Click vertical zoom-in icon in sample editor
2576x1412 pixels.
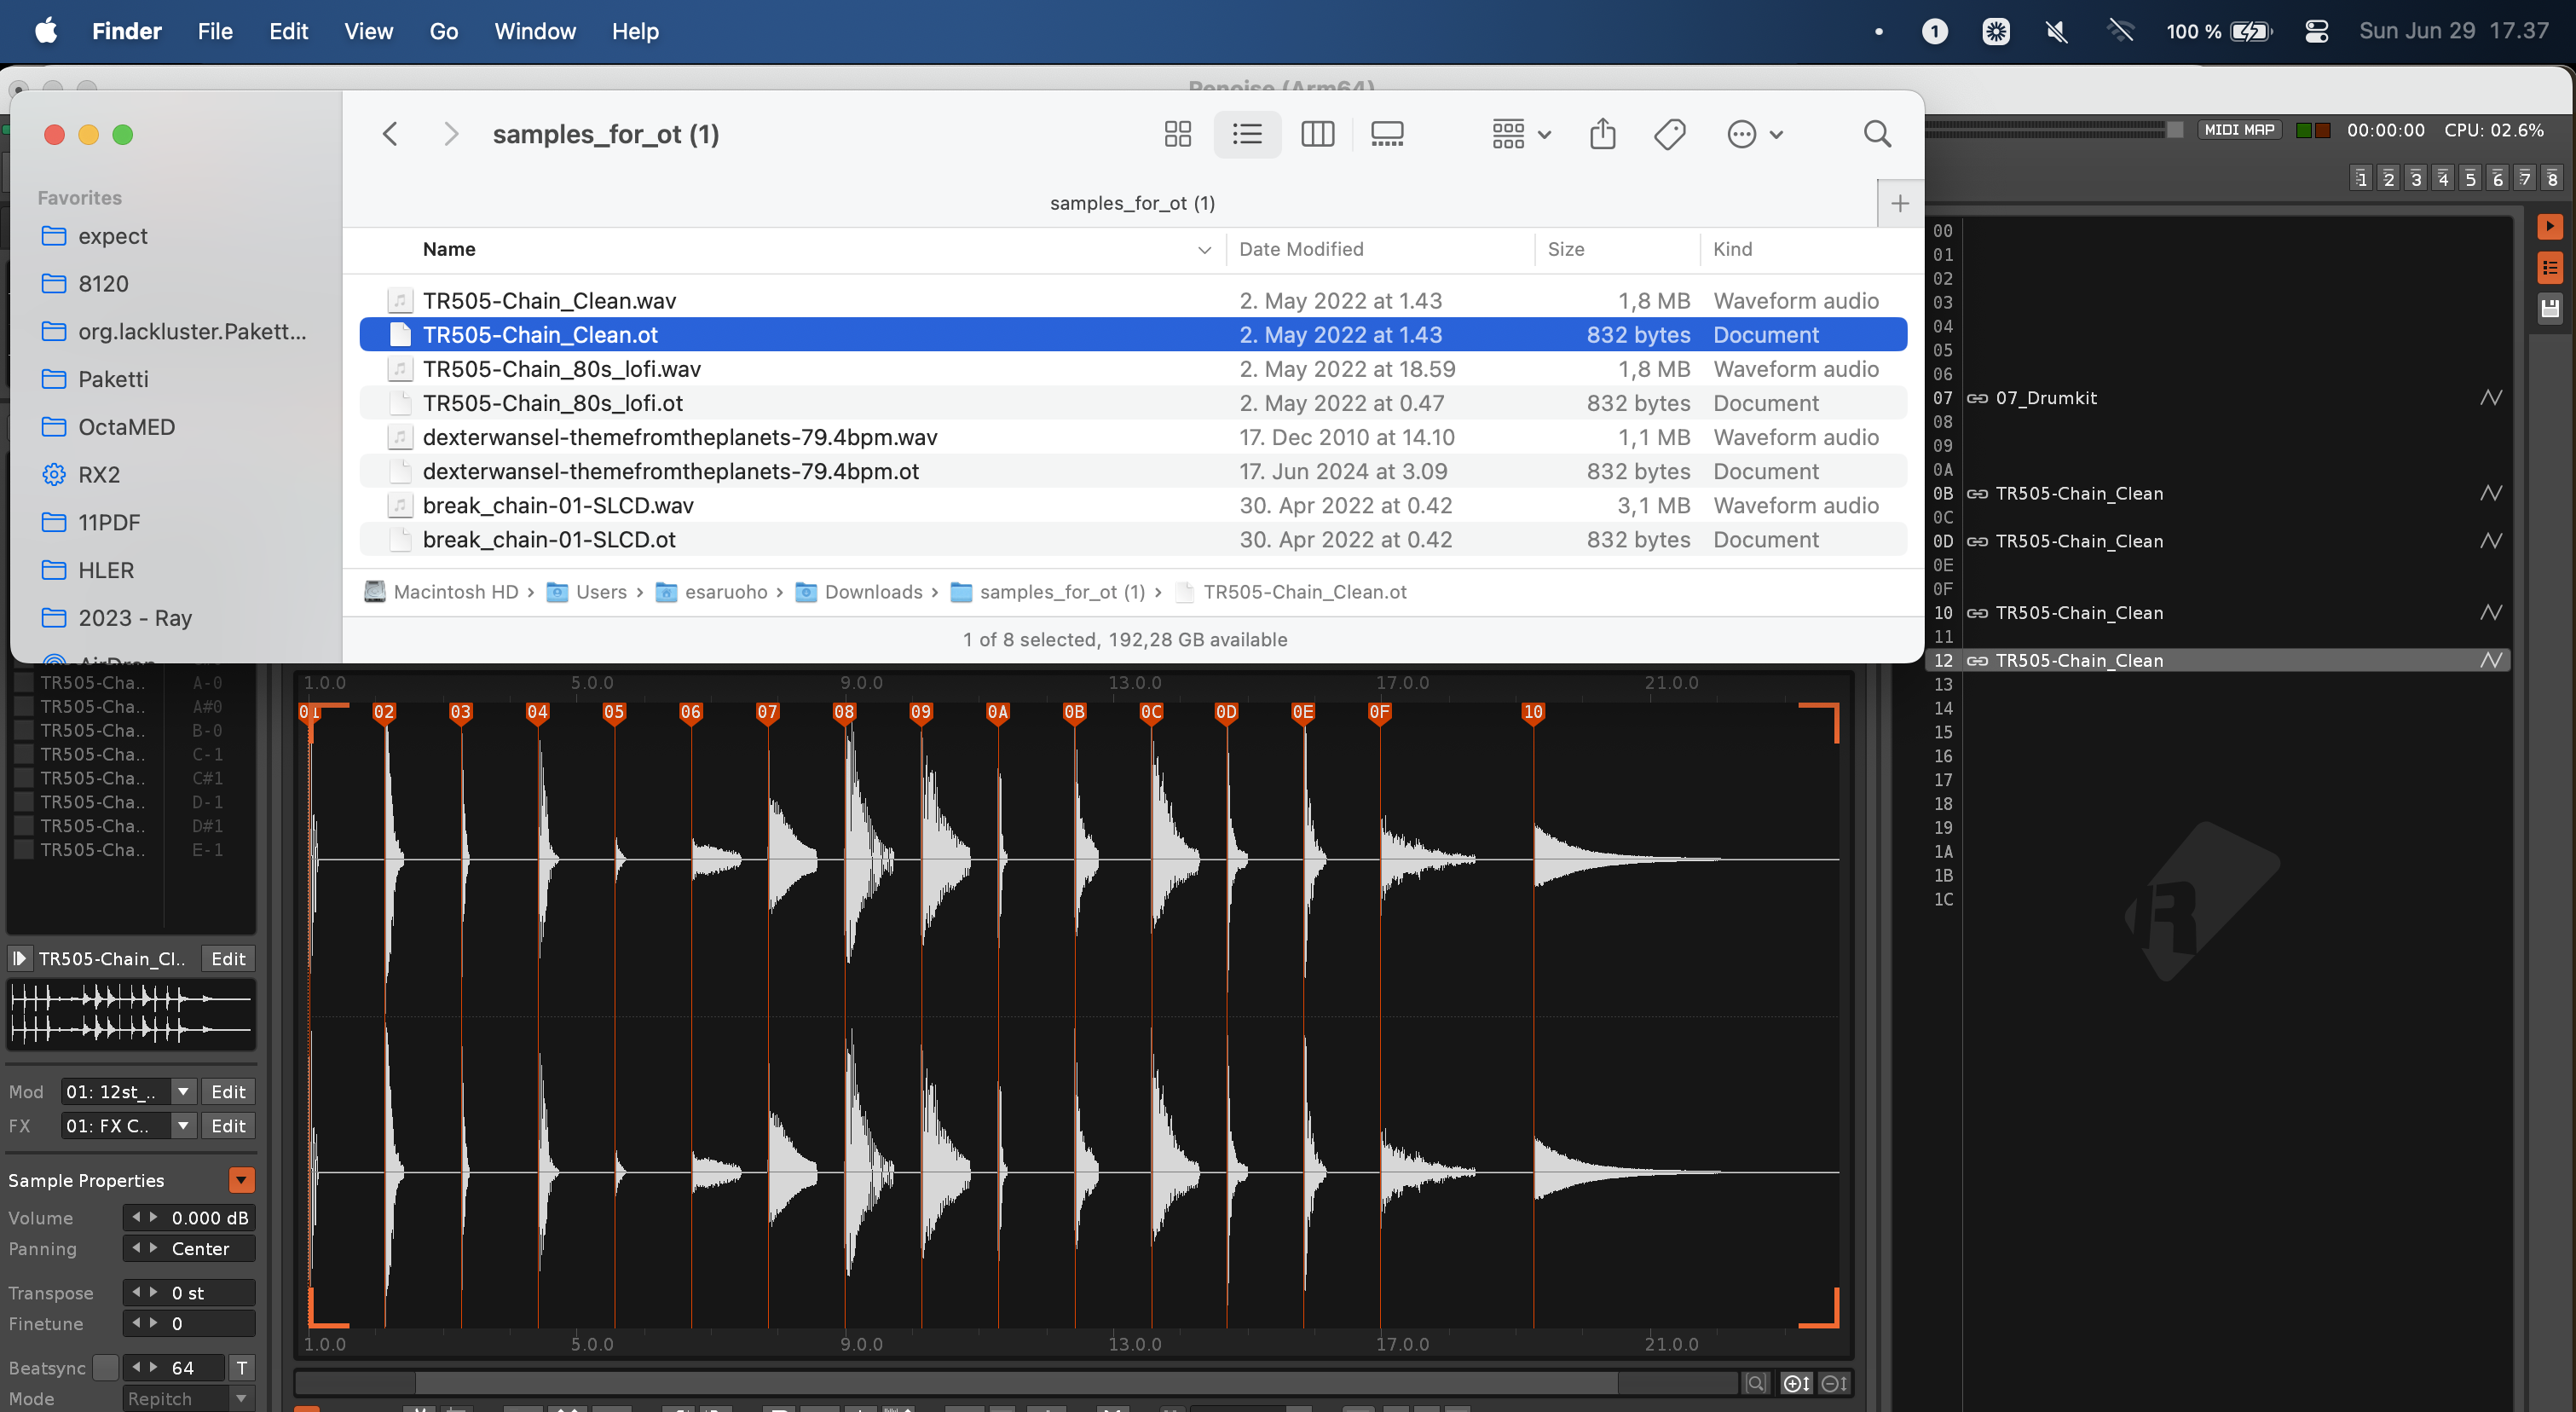(1796, 1383)
